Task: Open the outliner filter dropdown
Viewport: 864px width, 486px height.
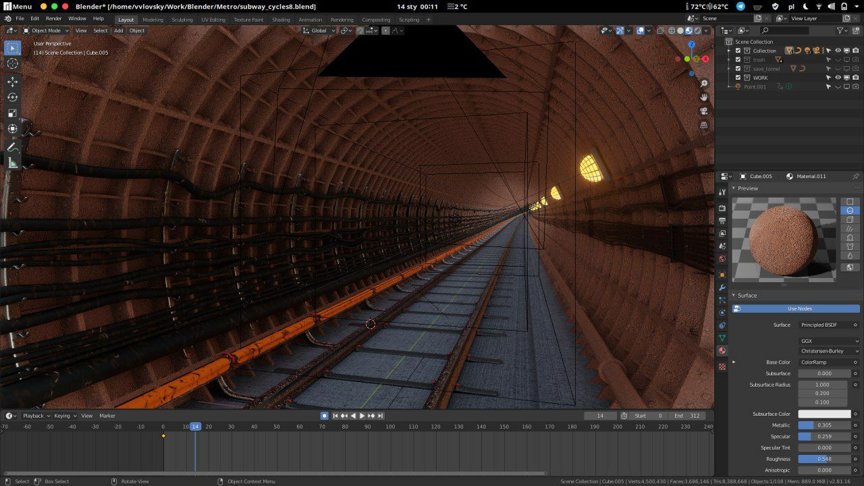Action: pos(842,30)
